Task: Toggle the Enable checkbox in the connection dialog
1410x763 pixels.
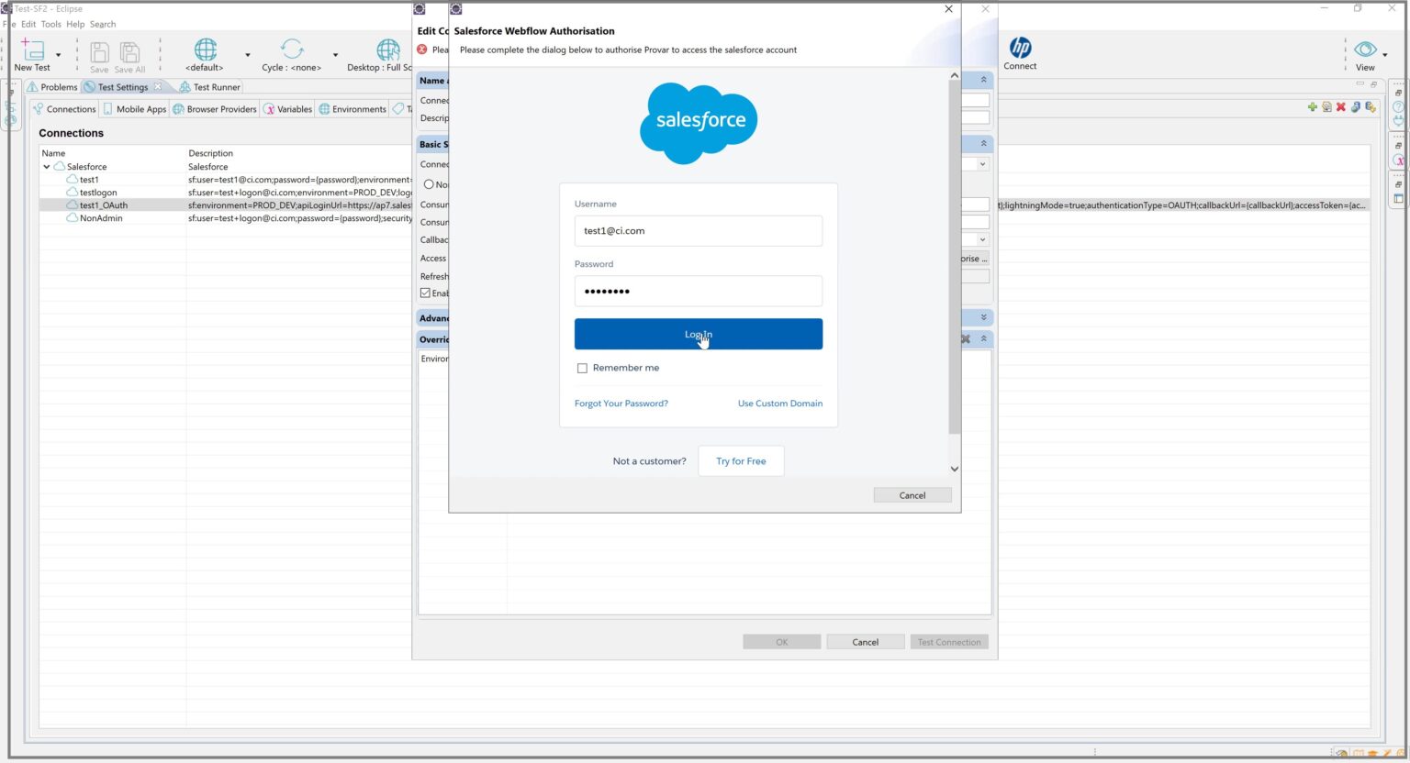Action: click(425, 293)
